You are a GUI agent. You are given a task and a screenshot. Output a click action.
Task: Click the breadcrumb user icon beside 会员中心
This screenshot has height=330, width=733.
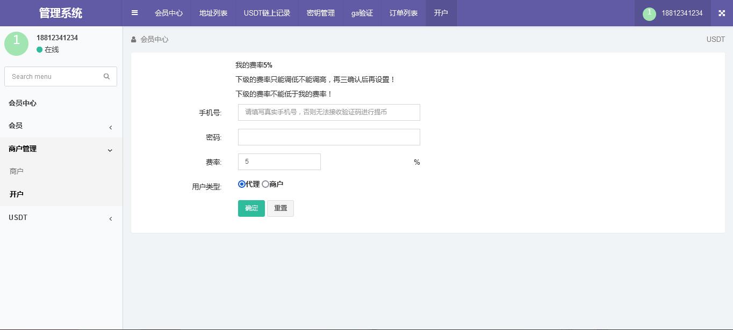click(133, 39)
